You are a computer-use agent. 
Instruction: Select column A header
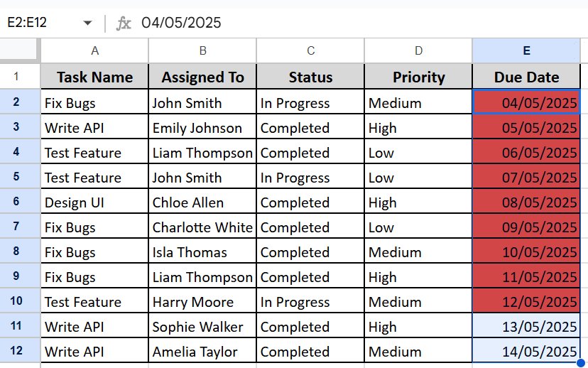(x=95, y=50)
